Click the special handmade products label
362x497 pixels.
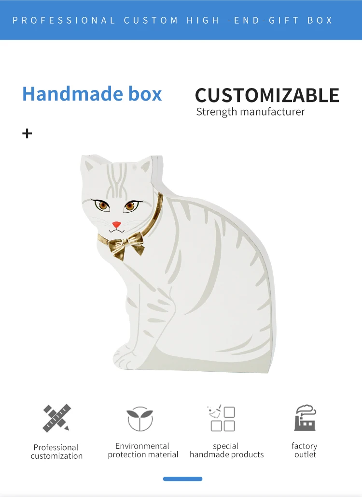[x=226, y=450]
